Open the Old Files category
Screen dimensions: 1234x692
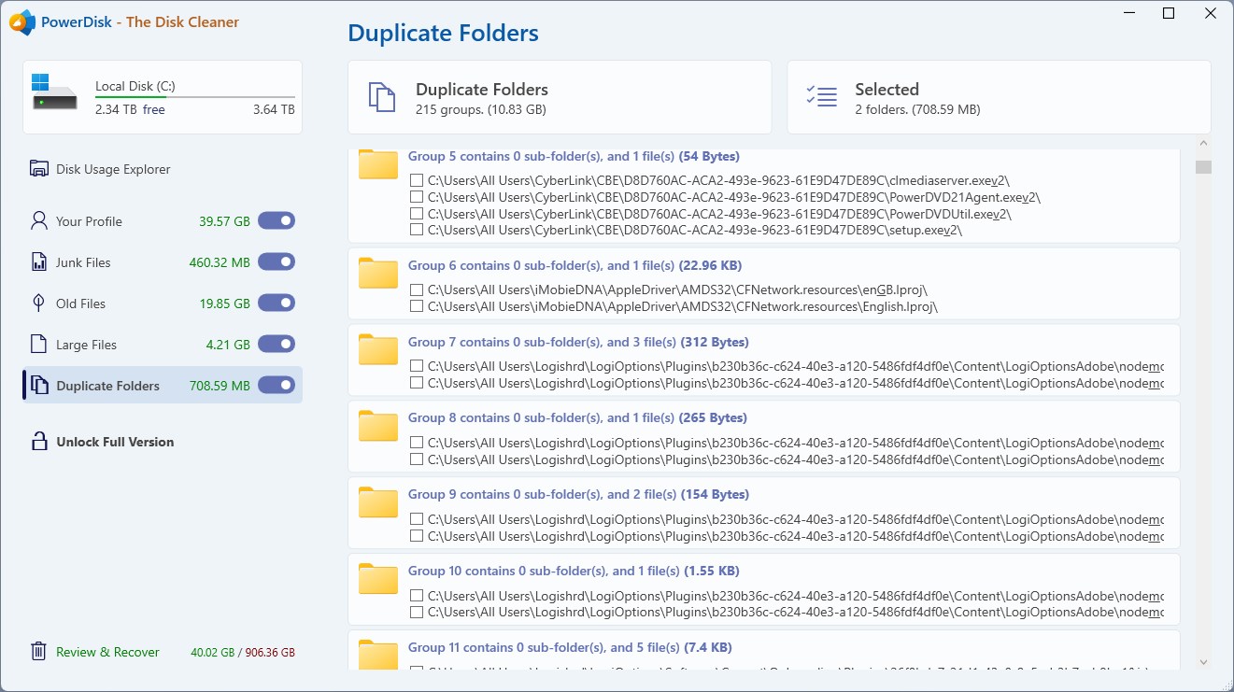(x=80, y=304)
